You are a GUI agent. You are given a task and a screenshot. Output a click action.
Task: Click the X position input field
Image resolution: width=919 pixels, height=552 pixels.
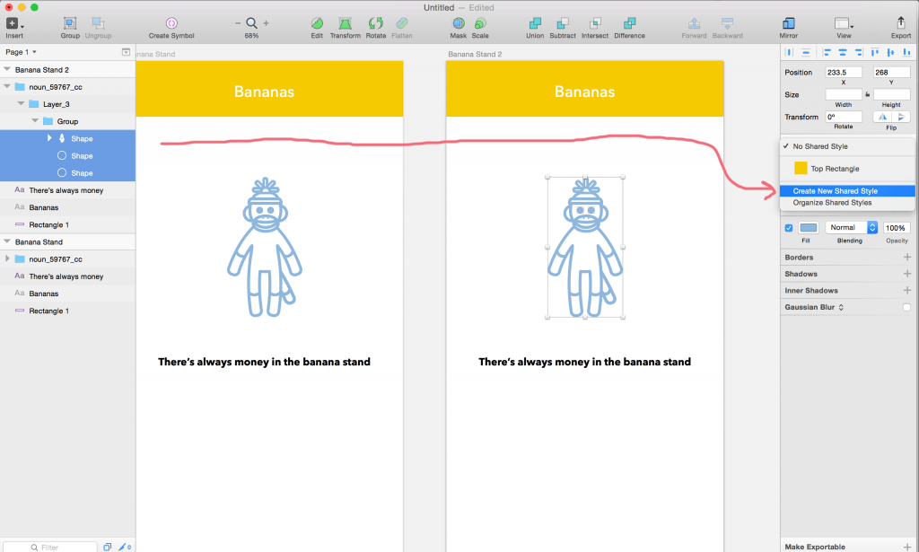[844, 72]
